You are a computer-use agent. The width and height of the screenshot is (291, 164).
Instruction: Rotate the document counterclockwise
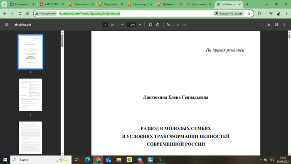[x=158, y=25]
